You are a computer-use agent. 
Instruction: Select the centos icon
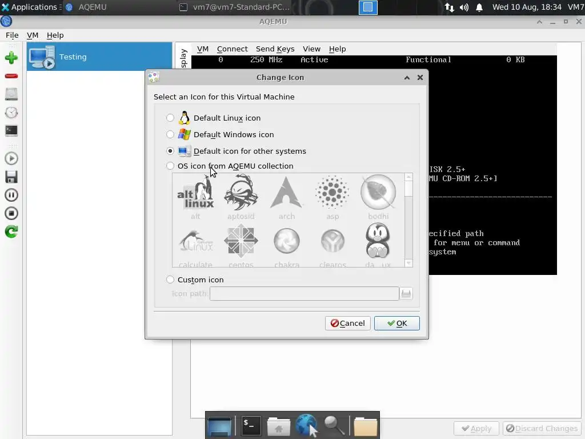(x=241, y=245)
